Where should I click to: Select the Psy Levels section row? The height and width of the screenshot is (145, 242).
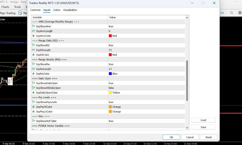(108, 97)
